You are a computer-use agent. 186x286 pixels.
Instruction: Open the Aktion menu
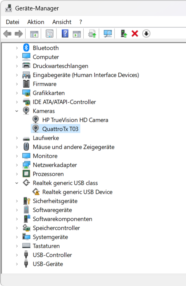coord(36,22)
